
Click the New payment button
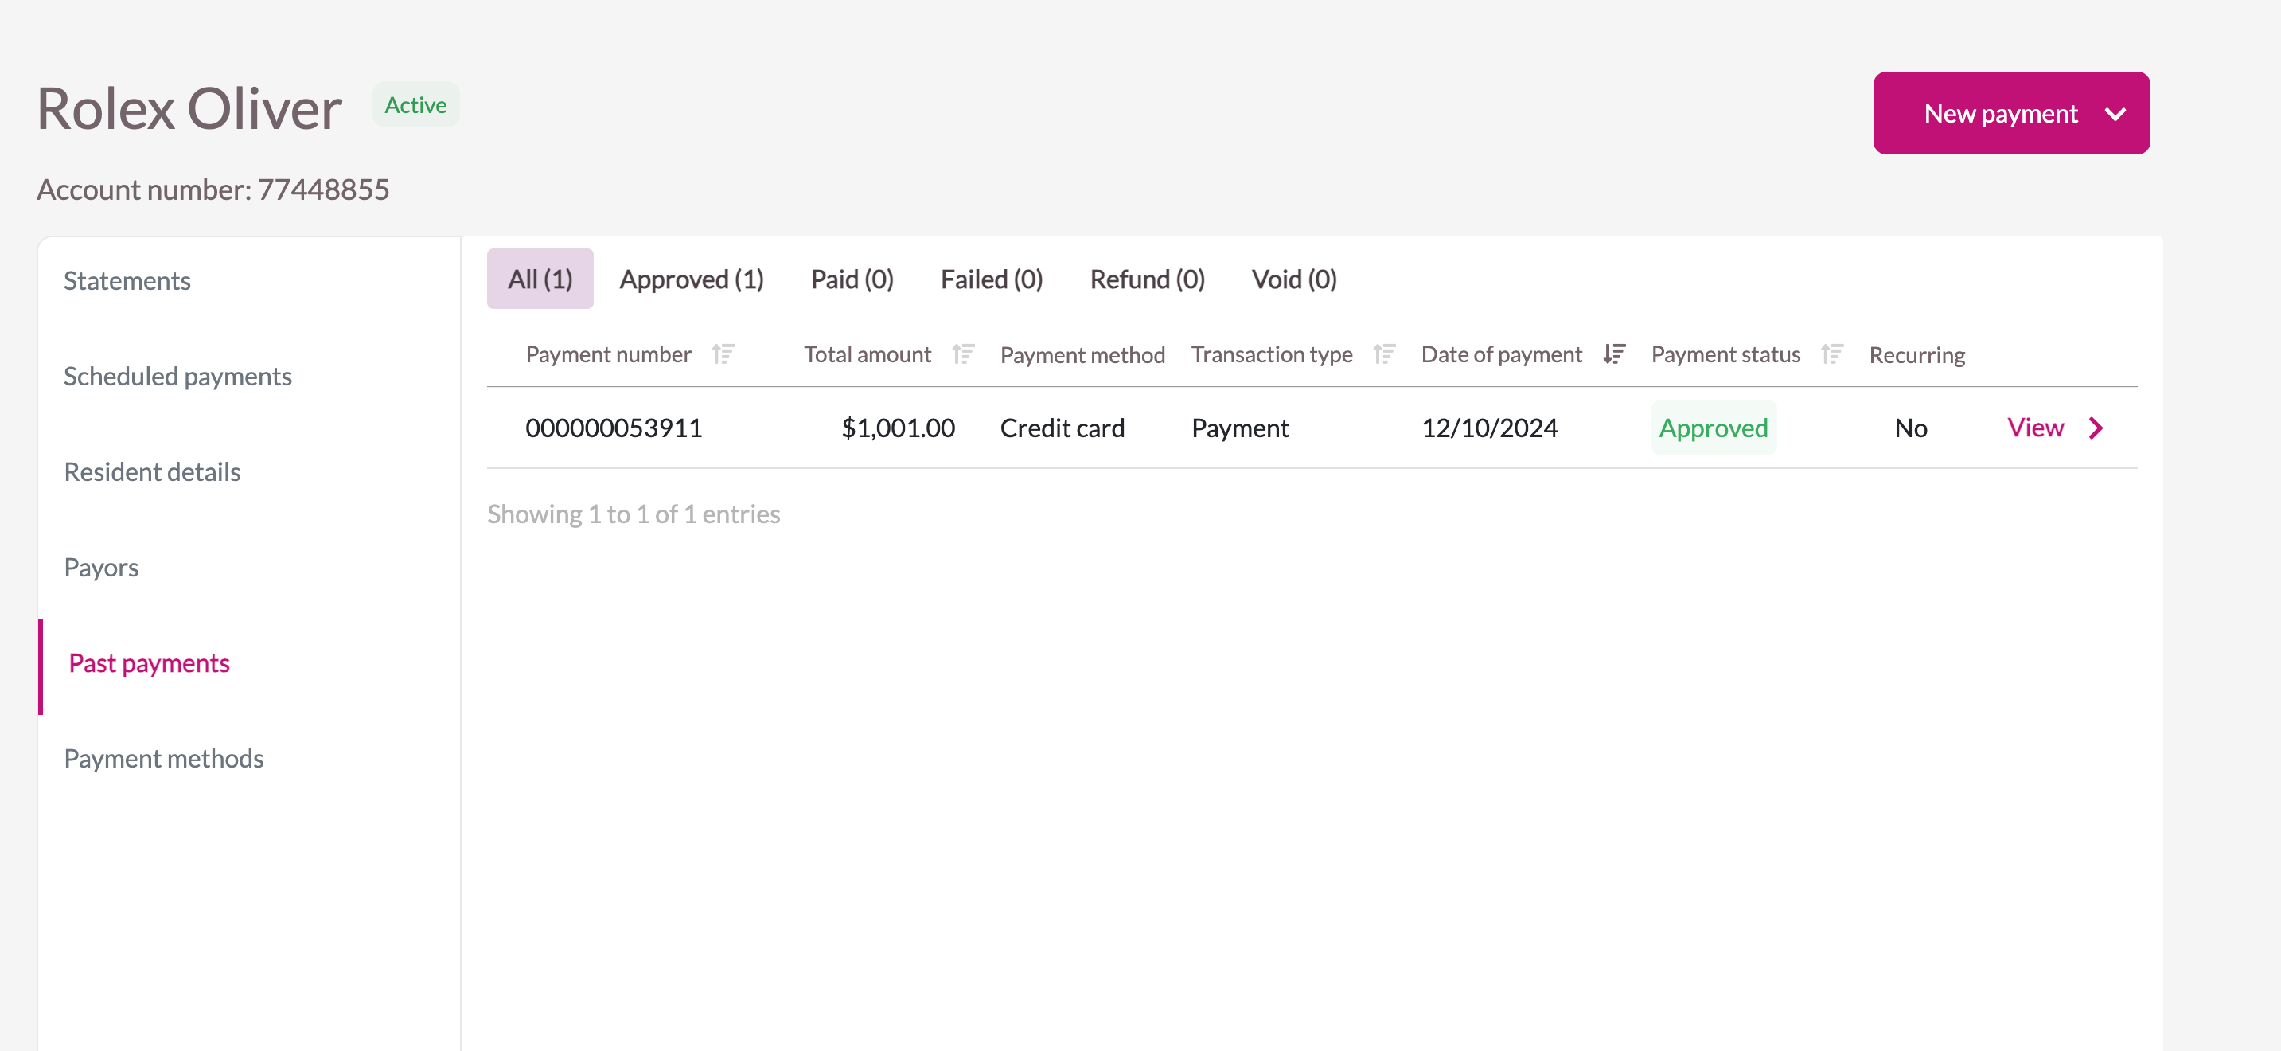click(1999, 115)
